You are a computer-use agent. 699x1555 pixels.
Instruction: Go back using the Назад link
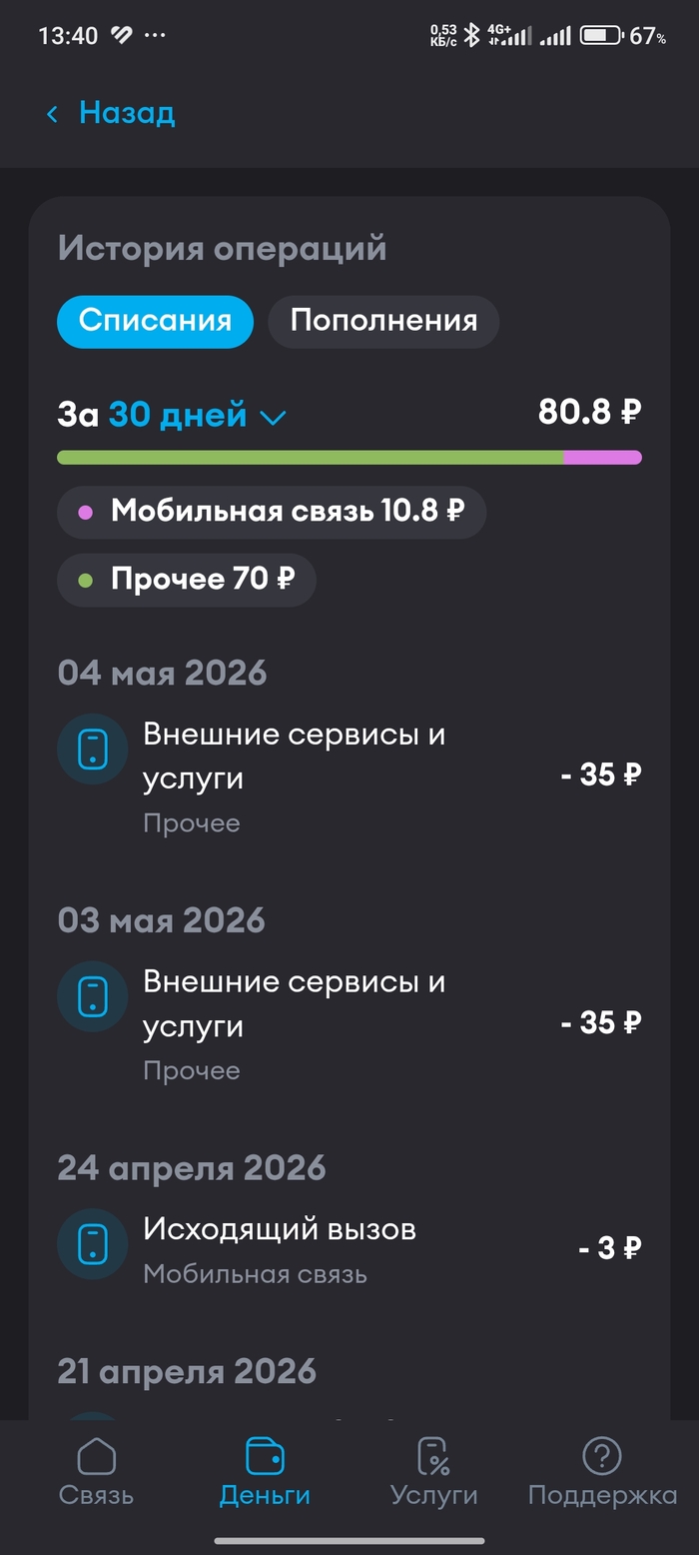pos(127,113)
